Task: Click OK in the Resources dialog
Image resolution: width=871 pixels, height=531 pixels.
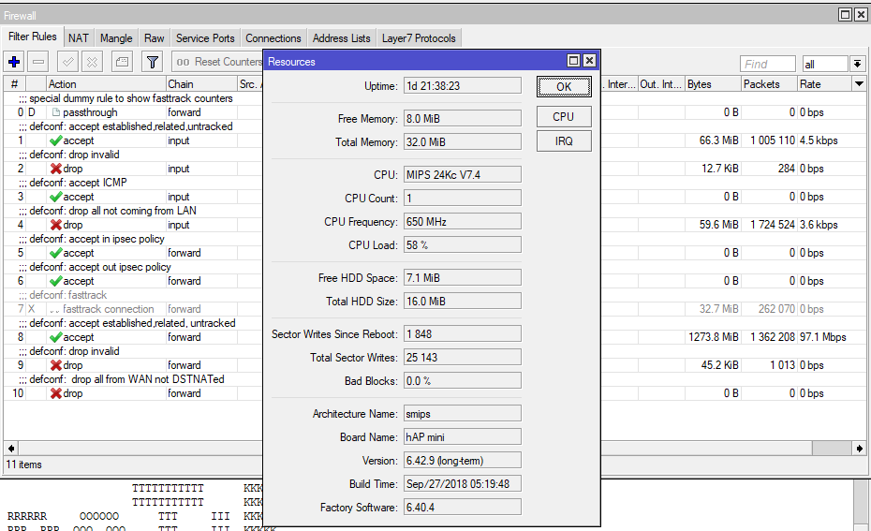Action: click(x=564, y=87)
